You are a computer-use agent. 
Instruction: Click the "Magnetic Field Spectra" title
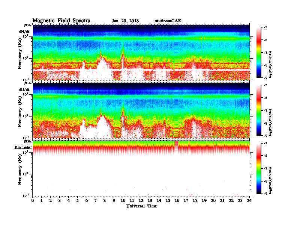pos(61,21)
